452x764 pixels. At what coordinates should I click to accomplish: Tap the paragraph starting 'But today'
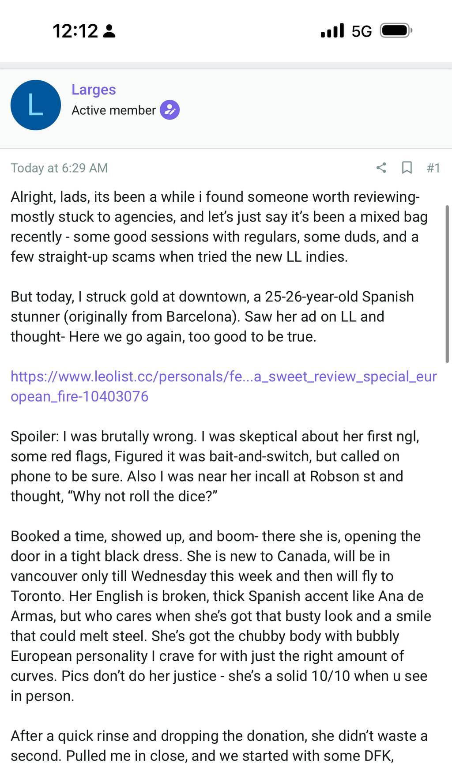coord(212,316)
